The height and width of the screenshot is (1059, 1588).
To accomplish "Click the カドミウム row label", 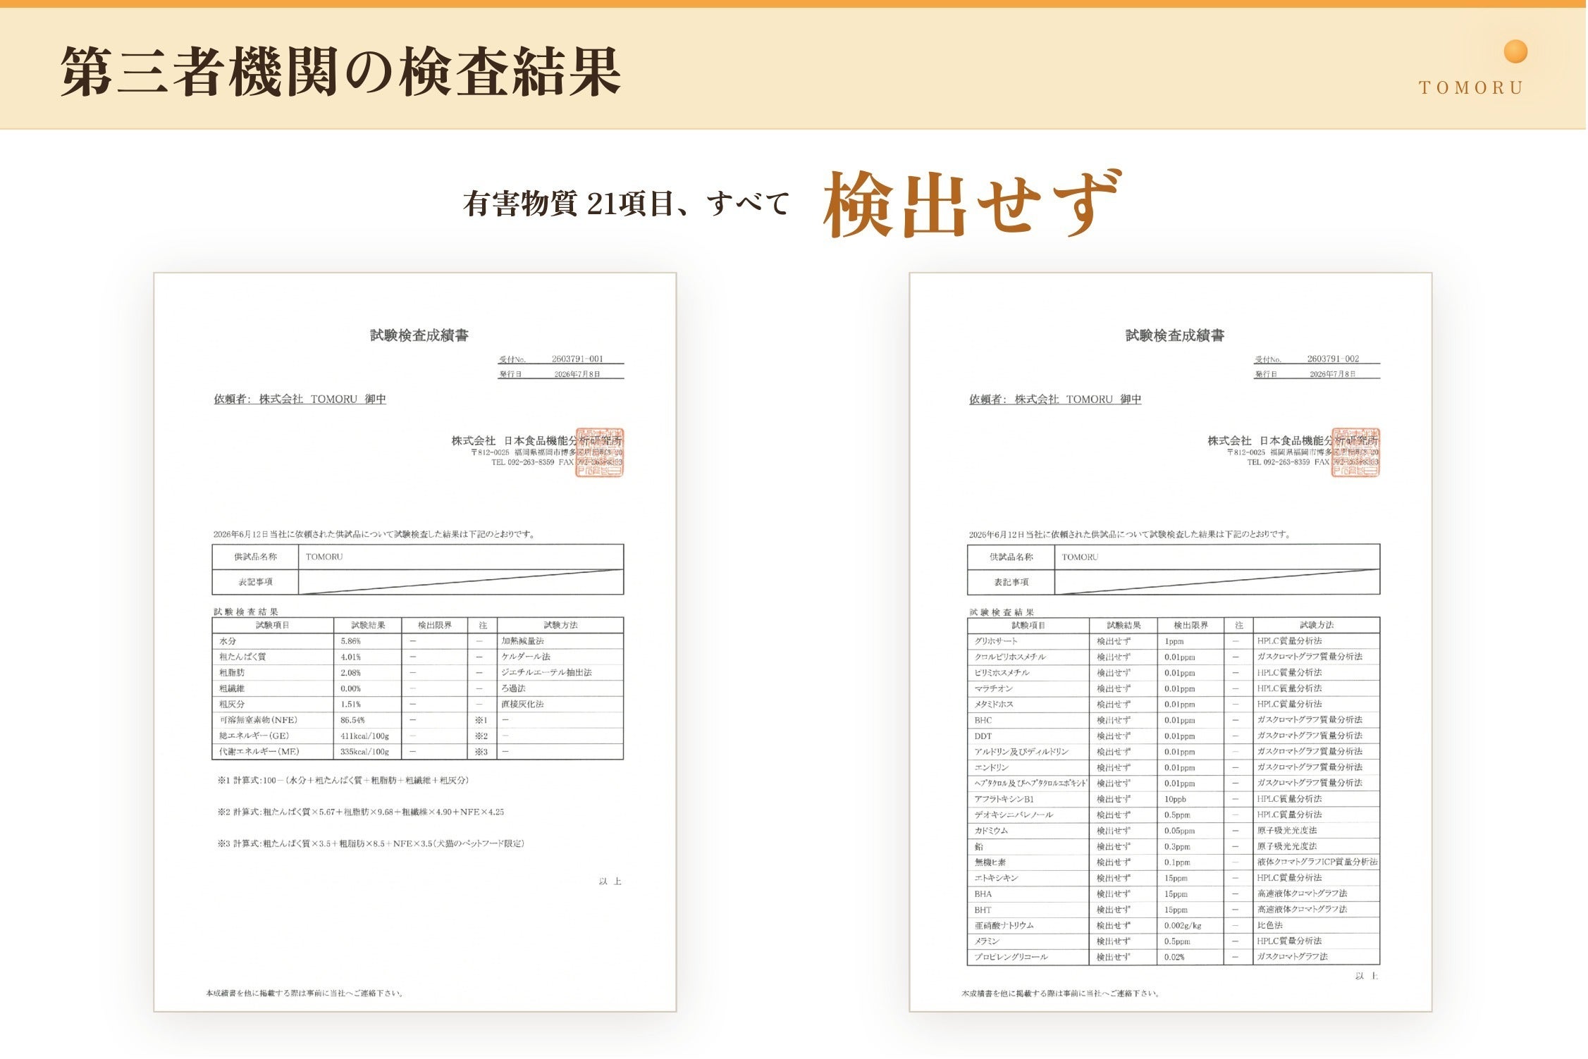I will point(992,831).
